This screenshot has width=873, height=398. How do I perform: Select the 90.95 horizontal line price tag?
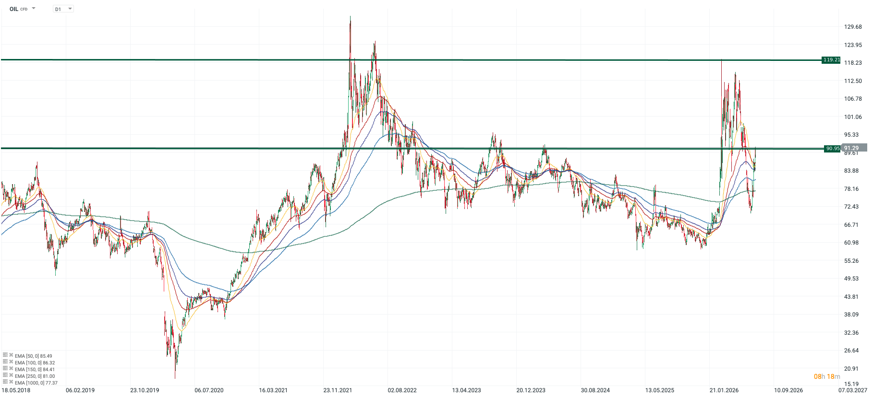coord(833,149)
